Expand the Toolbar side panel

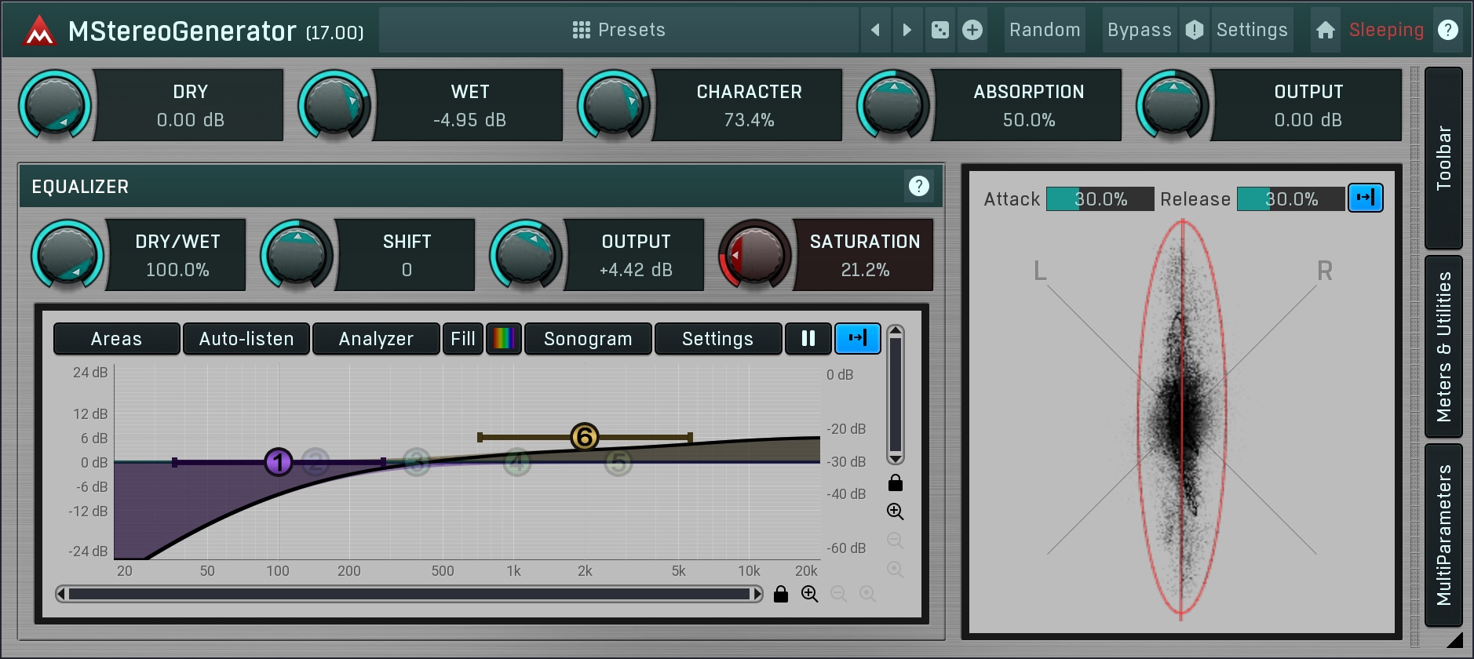click(1443, 158)
